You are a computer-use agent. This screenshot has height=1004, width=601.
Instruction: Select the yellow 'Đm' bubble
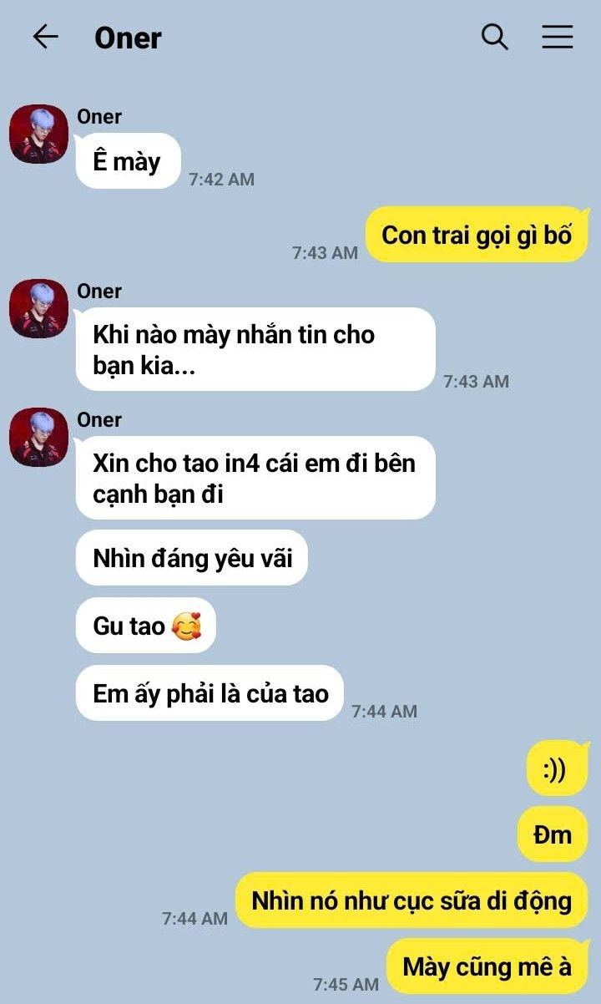point(553,834)
